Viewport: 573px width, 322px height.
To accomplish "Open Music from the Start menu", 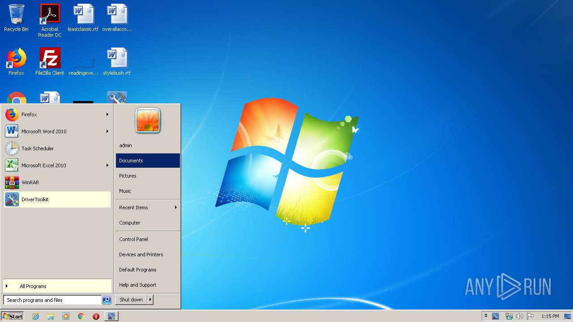I will [148, 191].
